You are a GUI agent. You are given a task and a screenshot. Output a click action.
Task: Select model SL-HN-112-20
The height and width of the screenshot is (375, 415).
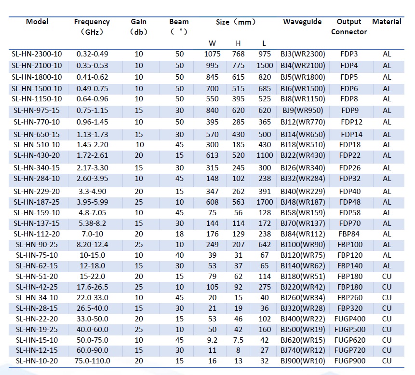(37, 234)
